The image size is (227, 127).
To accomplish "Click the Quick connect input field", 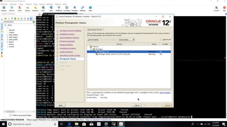I will 18,14.
